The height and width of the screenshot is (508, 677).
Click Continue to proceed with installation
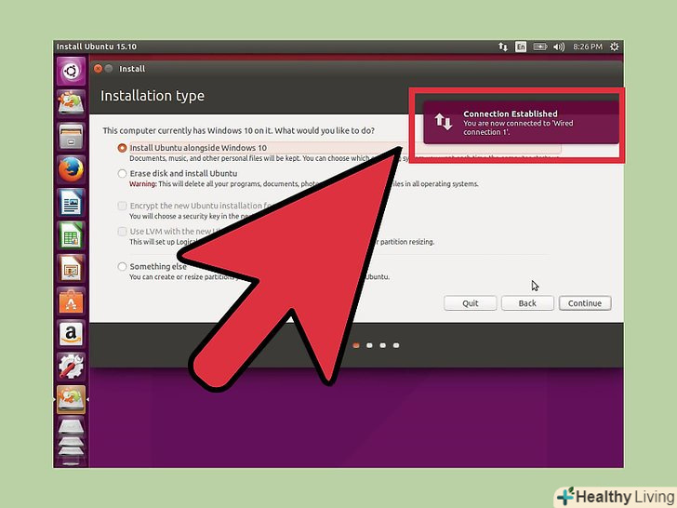pos(585,303)
